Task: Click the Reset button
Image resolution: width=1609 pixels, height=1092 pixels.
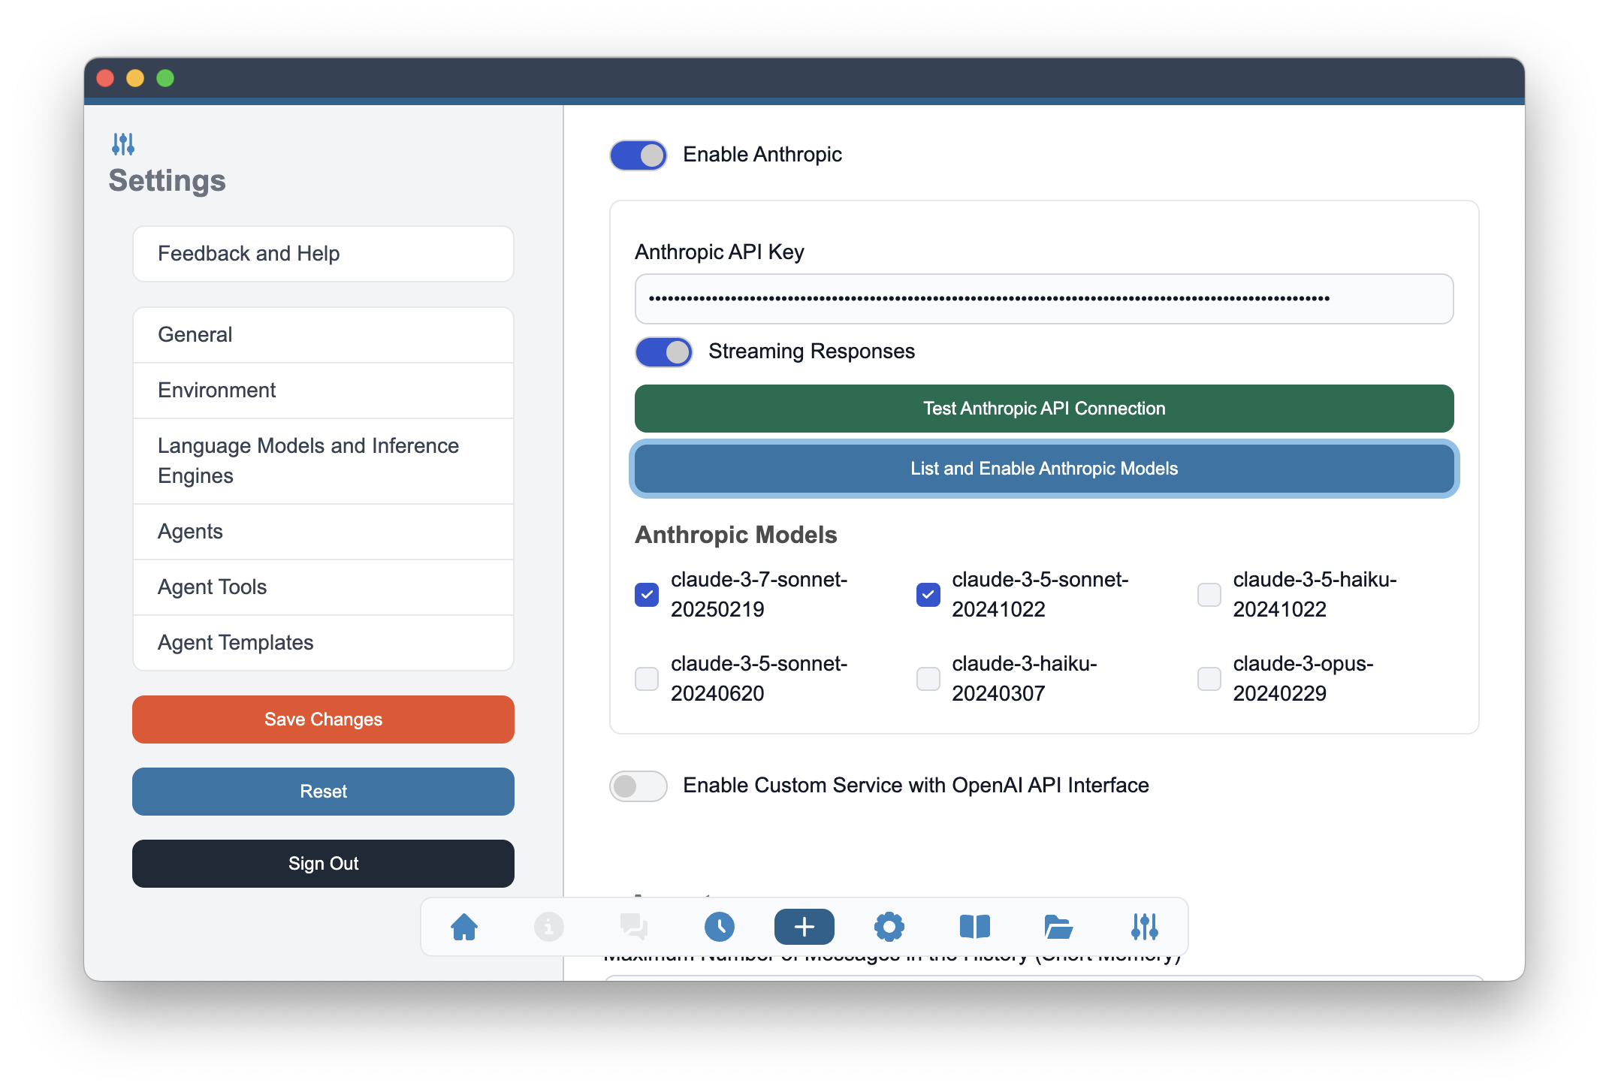Action: click(x=323, y=792)
